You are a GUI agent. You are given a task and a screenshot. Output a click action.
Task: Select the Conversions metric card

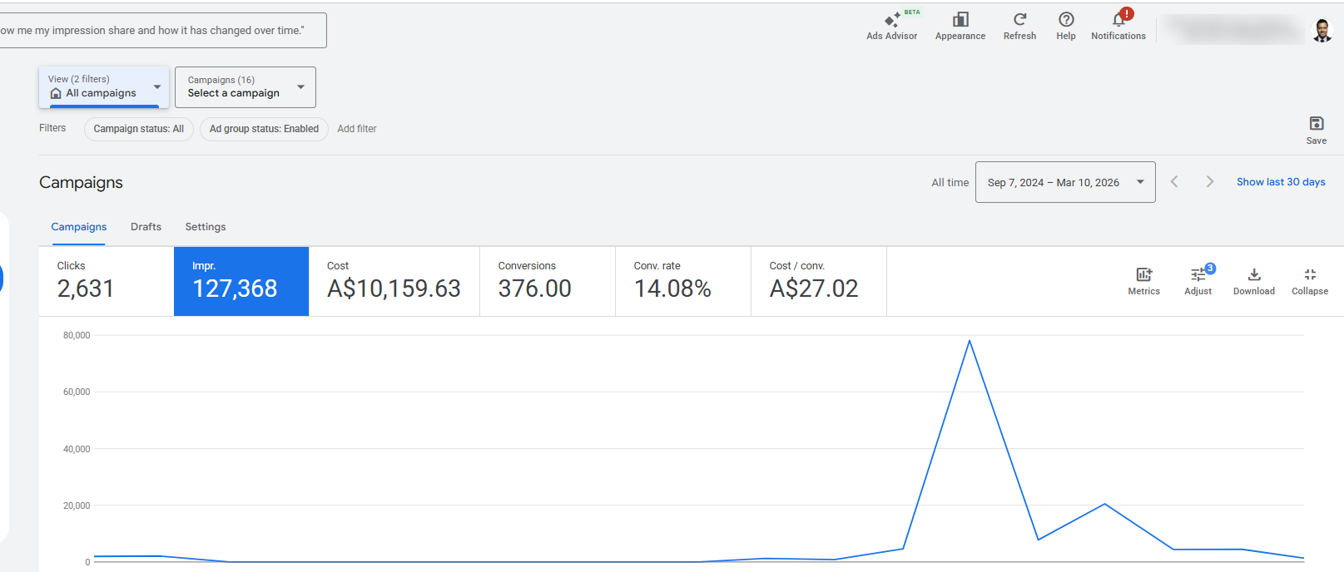pyautogui.click(x=548, y=281)
